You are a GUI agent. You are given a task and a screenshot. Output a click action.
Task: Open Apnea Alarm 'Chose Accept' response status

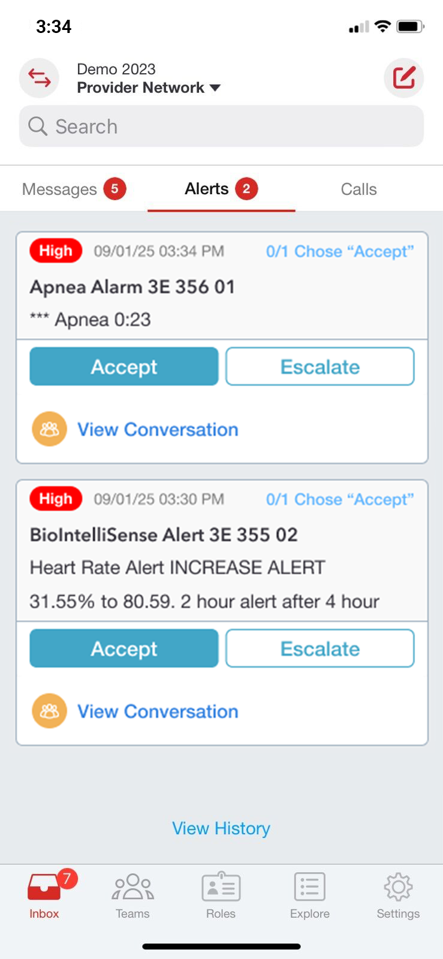pyautogui.click(x=340, y=251)
